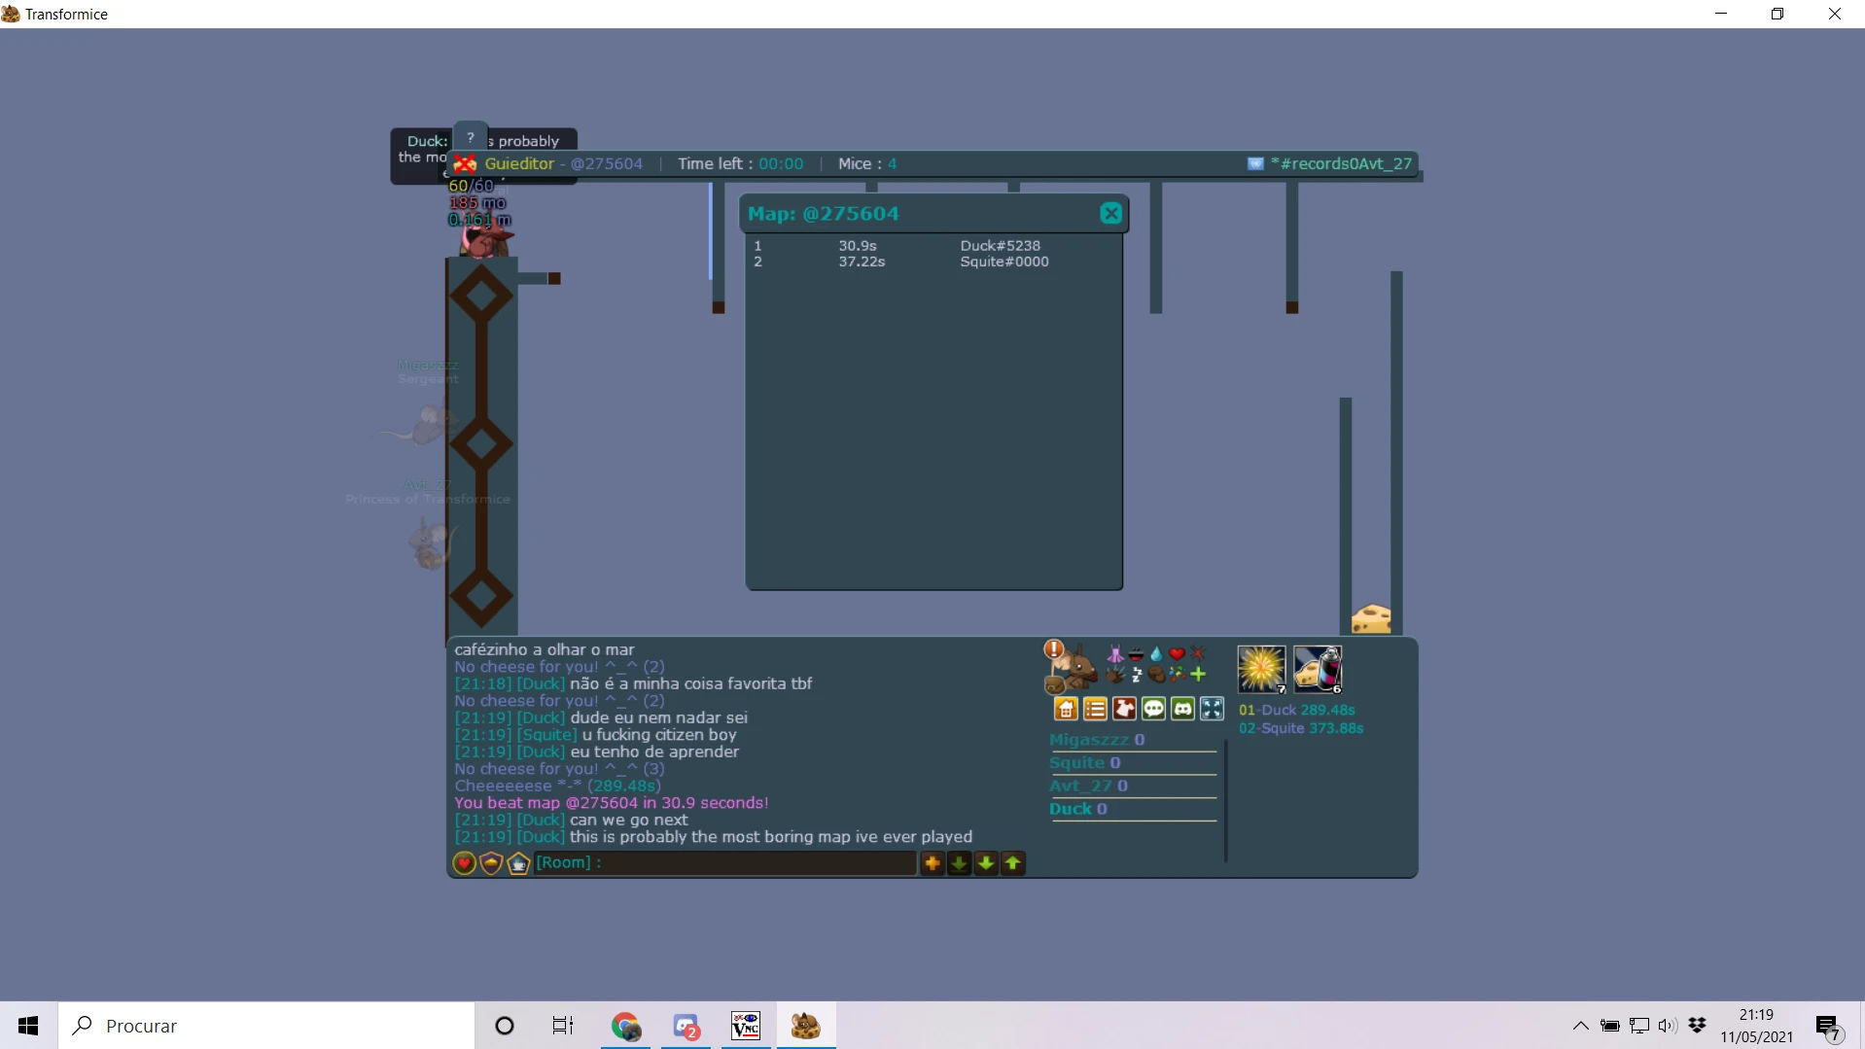Screen dimensions: 1865x1049
Task: Click [Duck] in the "can we go next" message
Action: [x=541, y=820]
